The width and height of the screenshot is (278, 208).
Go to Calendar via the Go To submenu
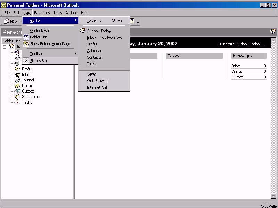[x=104, y=51]
